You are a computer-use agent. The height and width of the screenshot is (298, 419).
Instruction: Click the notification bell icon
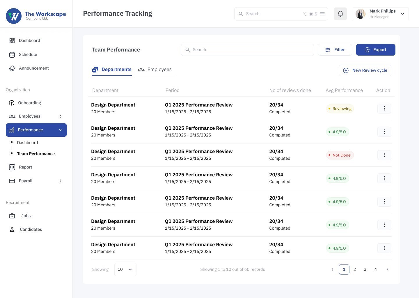pos(340,14)
